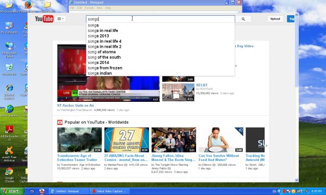Open 'Transformers: Age of Extinction Teaser Trailer' link
This screenshot has width=326, height=195.
point(77,158)
